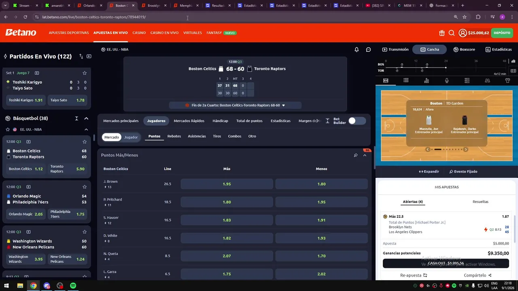The width and height of the screenshot is (518, 291).
Task: Open the Casino menu item
Action: click(139, 33)
